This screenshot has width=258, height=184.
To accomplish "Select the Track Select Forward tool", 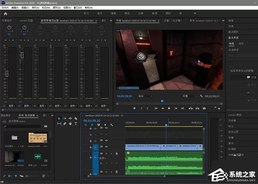I will click(x=65, y=118).
